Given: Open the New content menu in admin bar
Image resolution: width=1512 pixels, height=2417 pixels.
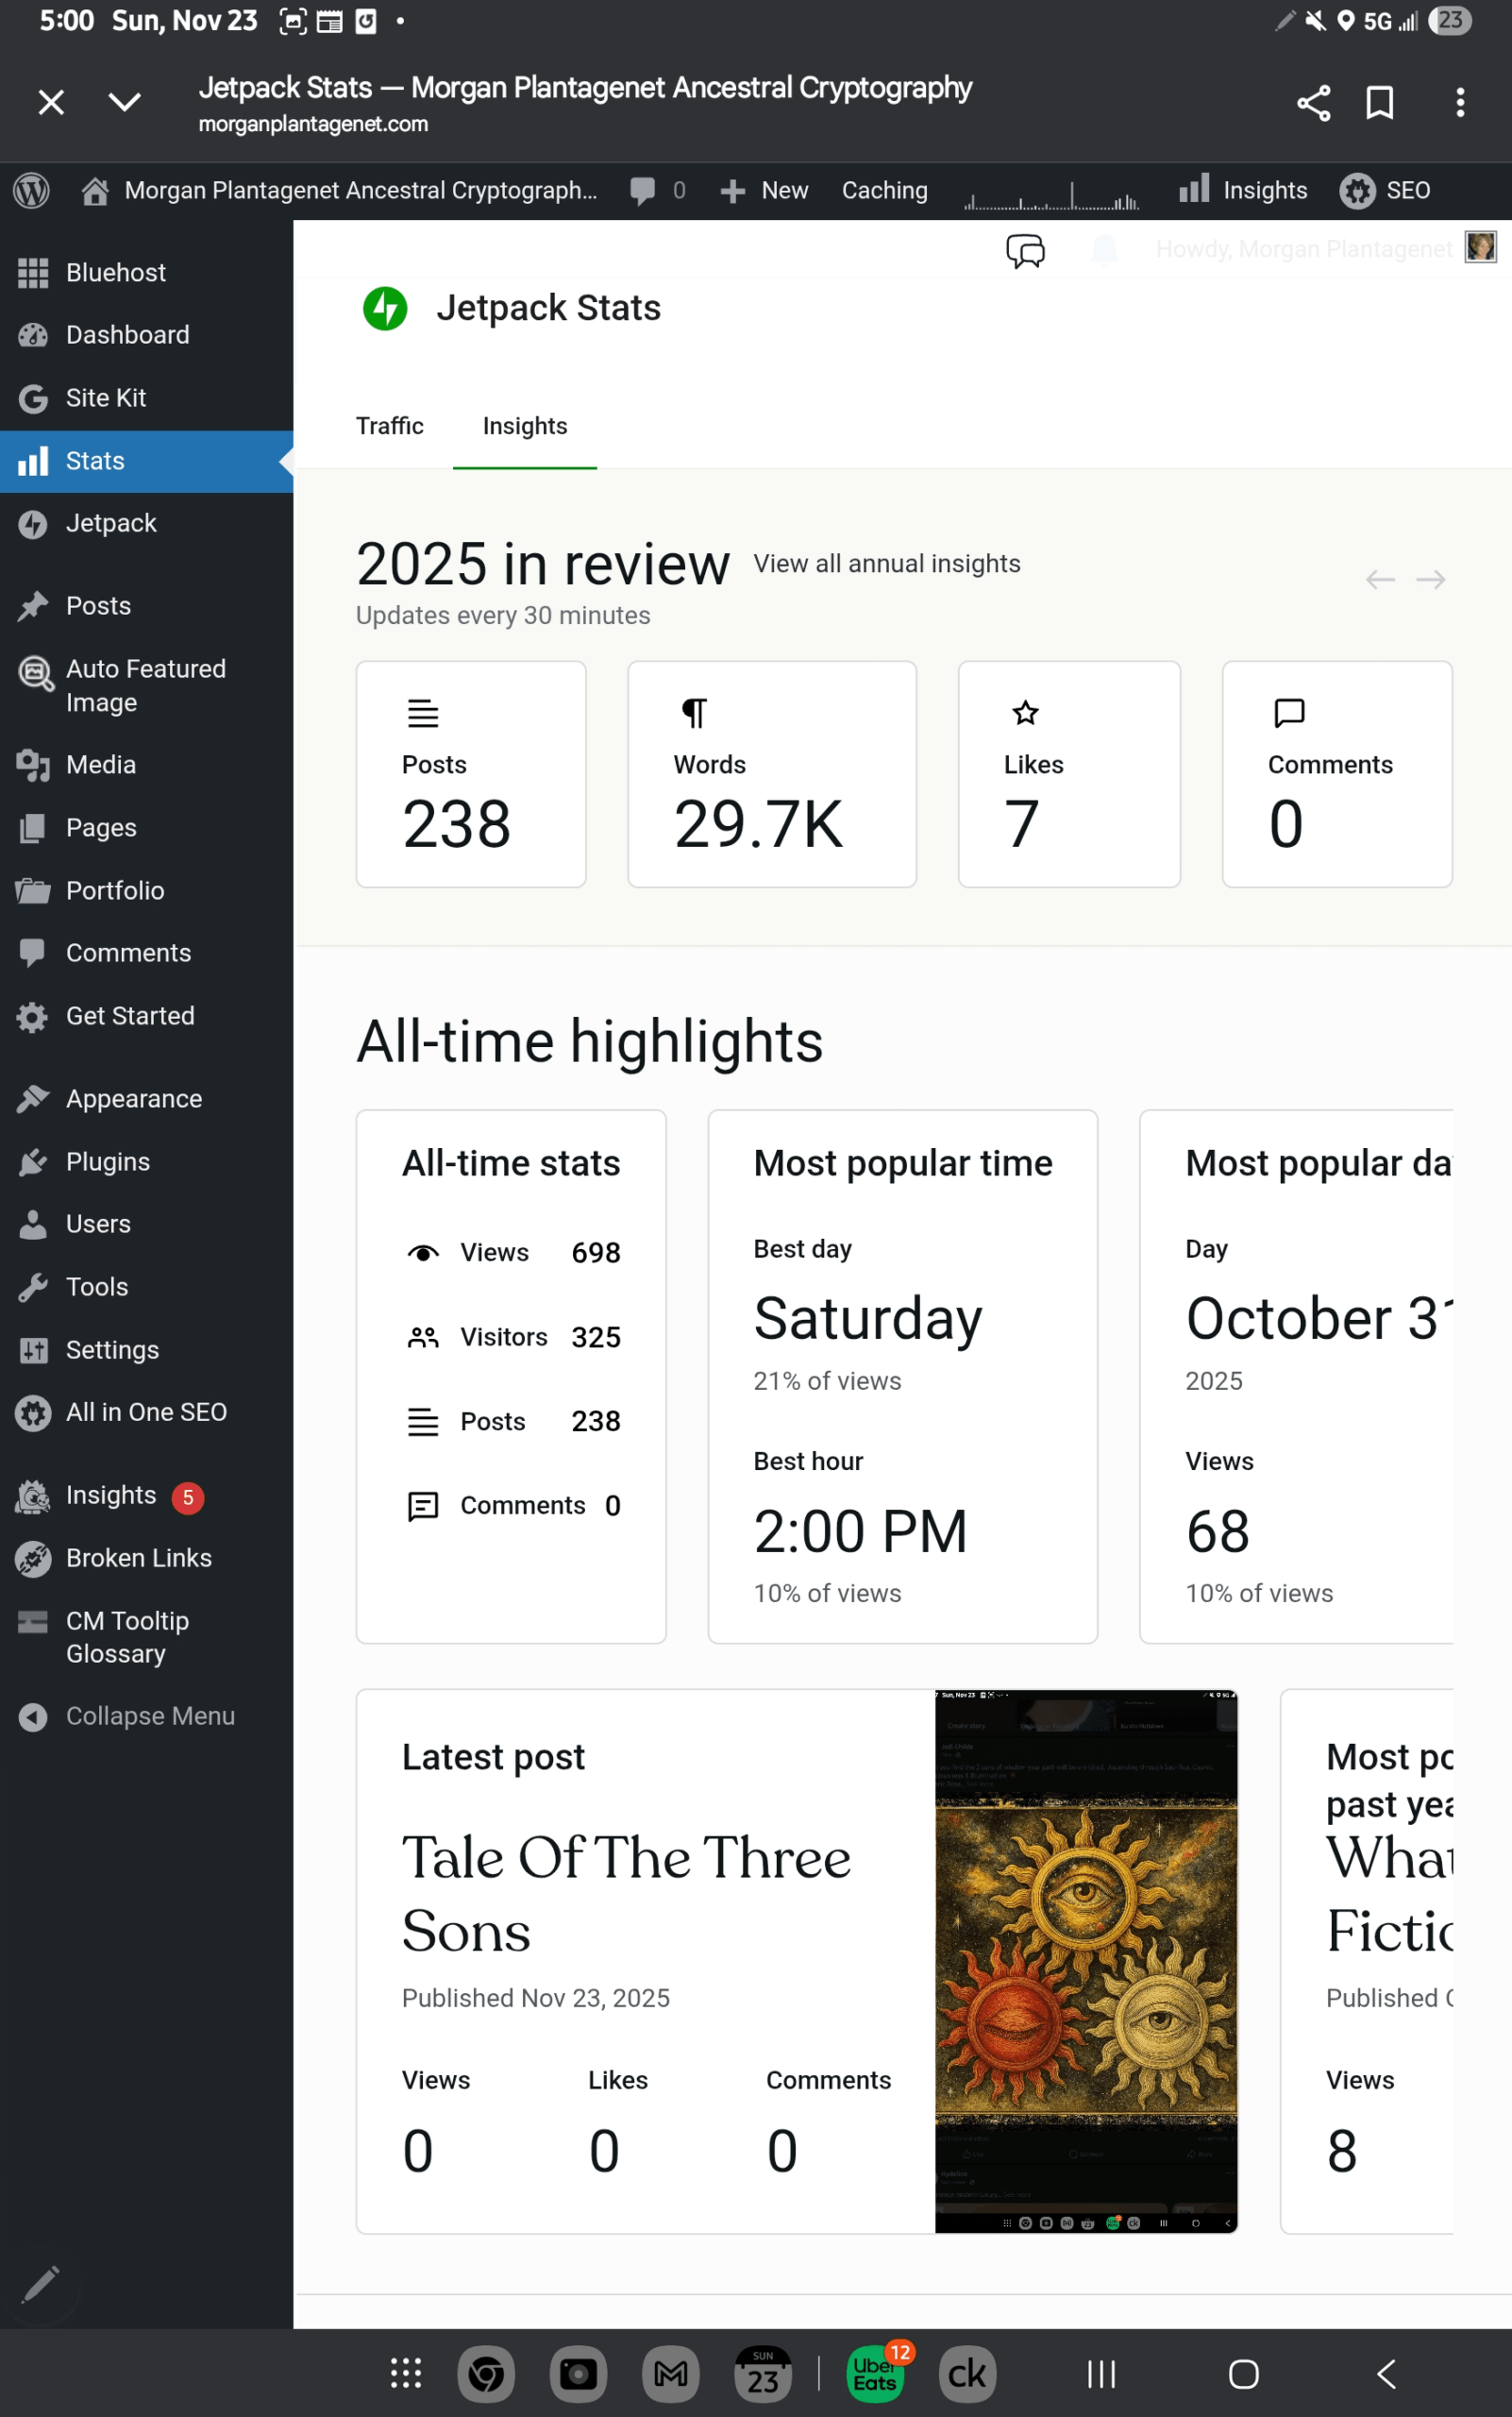Looking at the screenshot, I should click(765, 190).
